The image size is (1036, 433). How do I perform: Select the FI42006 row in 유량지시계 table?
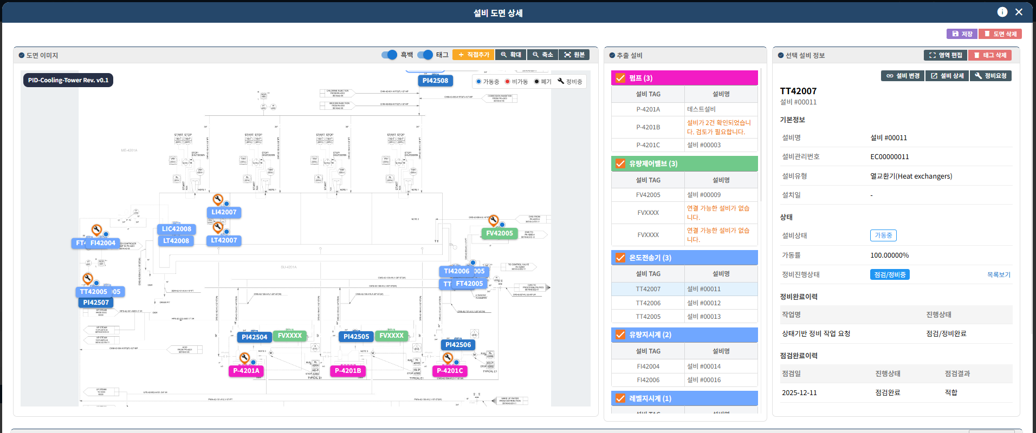click(x=684, y=380)
